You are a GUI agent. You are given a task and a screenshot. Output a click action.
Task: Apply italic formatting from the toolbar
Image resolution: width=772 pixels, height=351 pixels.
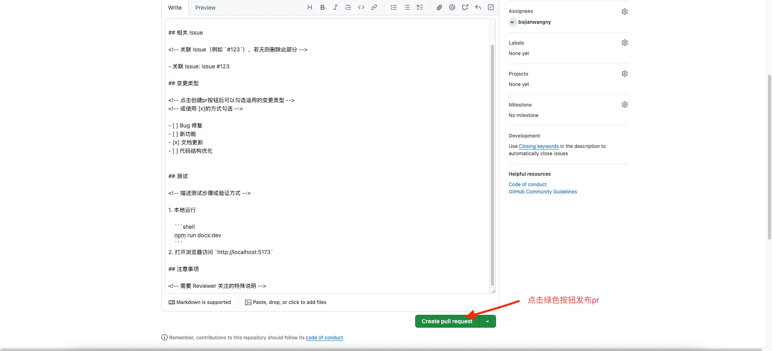pos(336,7)
